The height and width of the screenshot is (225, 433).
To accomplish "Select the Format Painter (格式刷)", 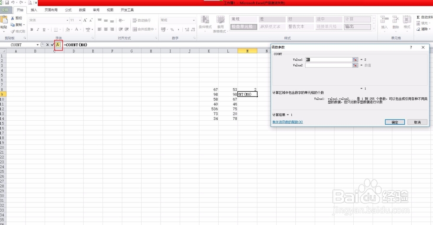I will click(x=18, y=31).
